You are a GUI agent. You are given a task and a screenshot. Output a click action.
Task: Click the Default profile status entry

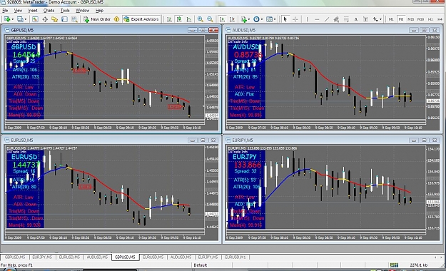click(201, 265)
